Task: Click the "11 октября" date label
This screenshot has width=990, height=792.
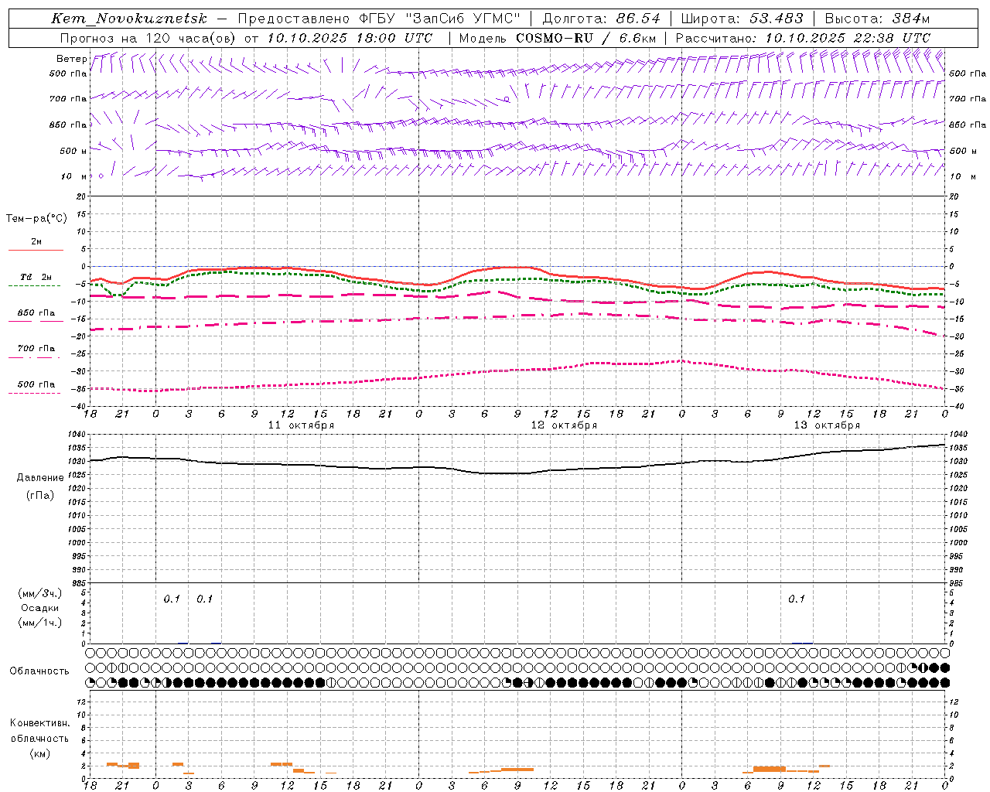Action: (301, 425)
